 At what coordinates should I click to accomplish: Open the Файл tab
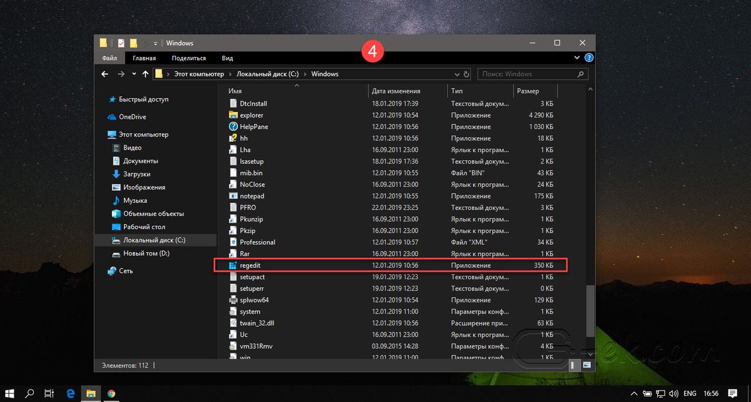tap(110, 58)
